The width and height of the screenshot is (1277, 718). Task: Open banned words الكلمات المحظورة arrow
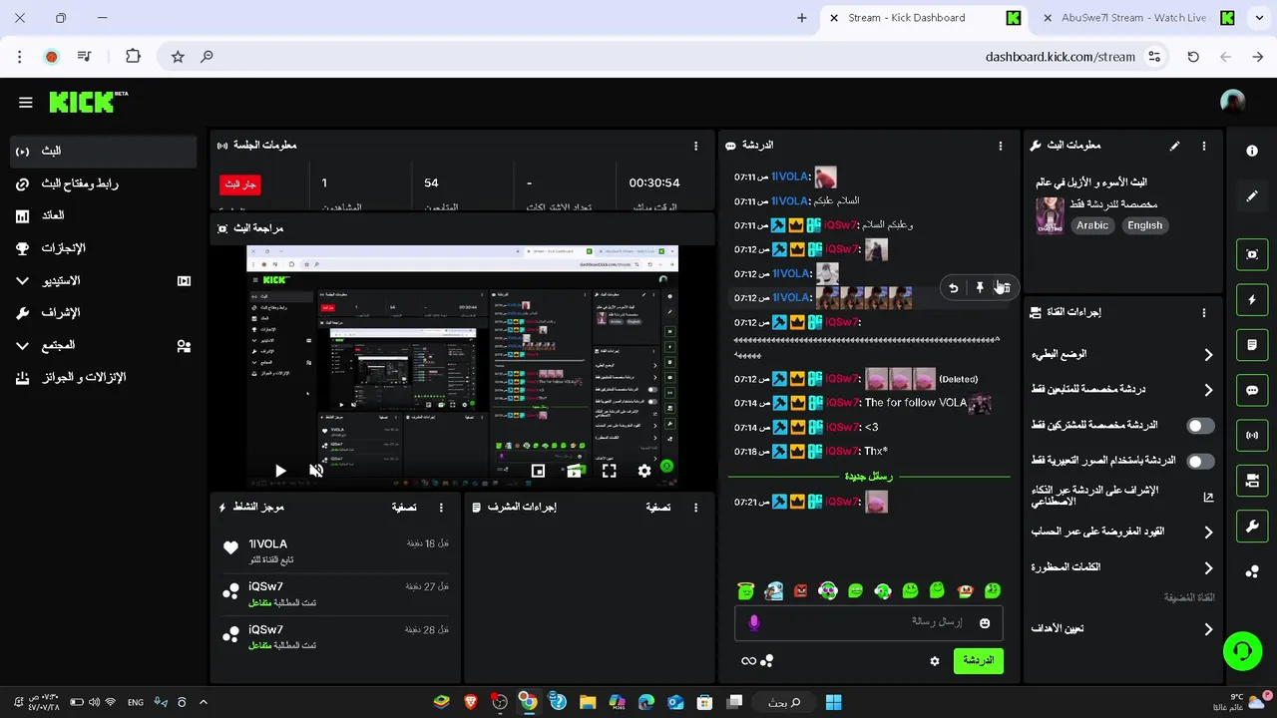(x=1208, y=568)
